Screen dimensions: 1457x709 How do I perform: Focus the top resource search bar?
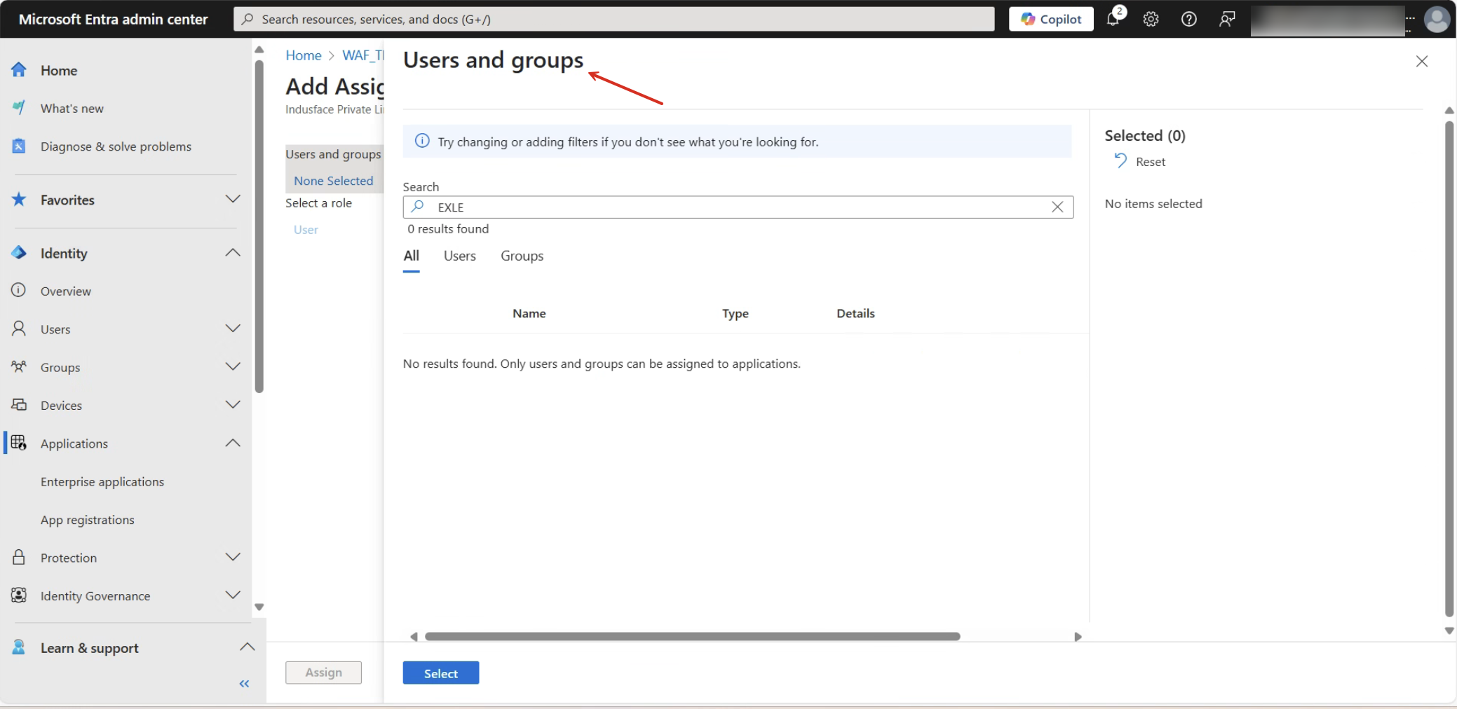(614, 19)
